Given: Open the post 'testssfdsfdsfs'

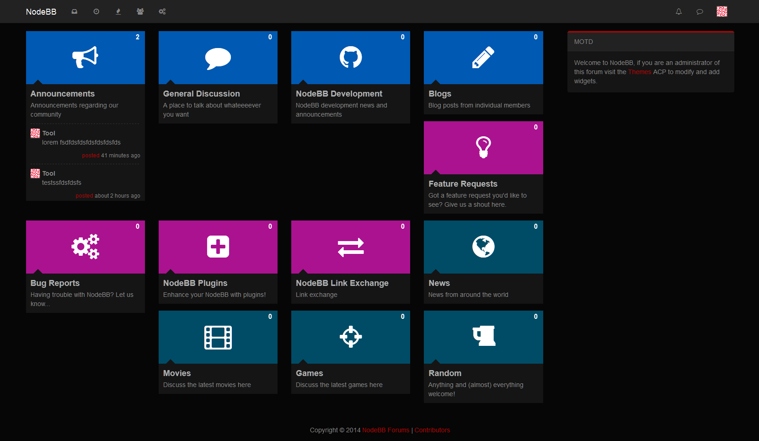Looking at the screenshot, I should tap(62, 183).
